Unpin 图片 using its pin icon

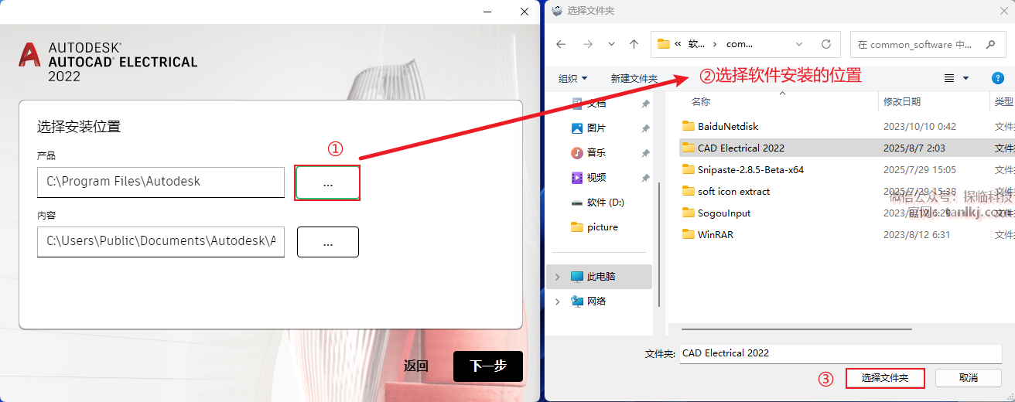[x=646, y=128]
